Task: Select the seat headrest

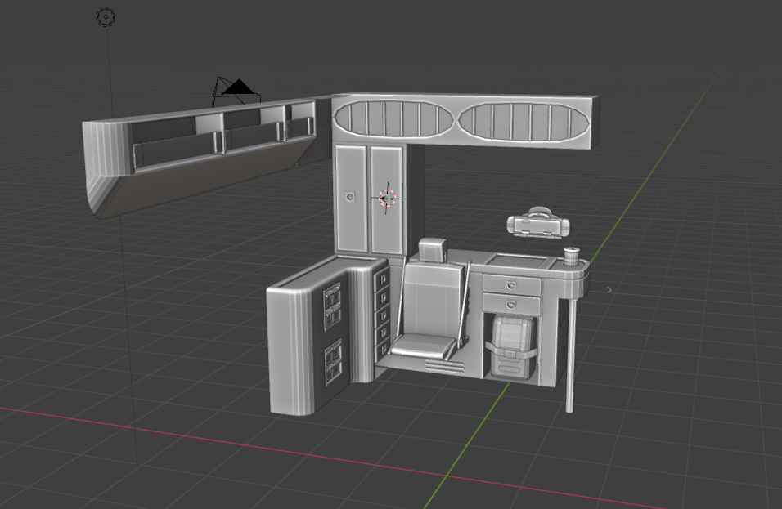Action: (x=433, y=250)
